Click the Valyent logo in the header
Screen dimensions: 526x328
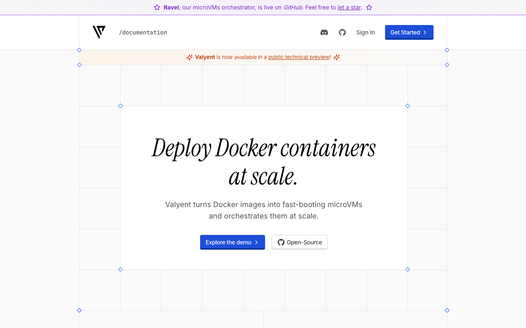(x=99, y=32)
